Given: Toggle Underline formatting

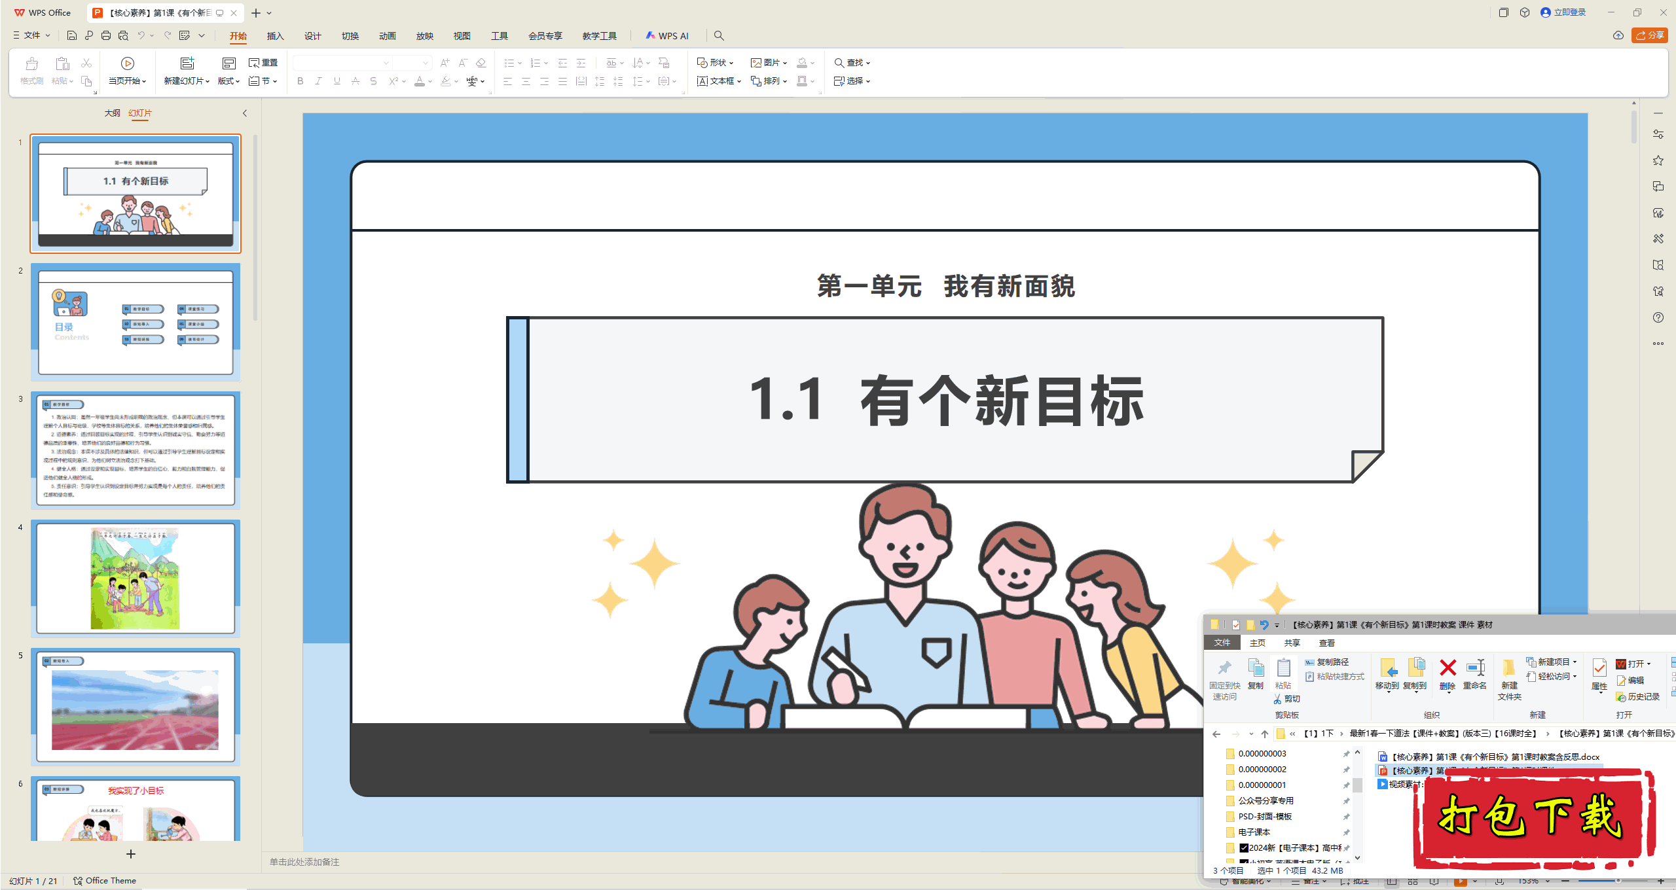Looking at the screenshot, I should point(337,81).
